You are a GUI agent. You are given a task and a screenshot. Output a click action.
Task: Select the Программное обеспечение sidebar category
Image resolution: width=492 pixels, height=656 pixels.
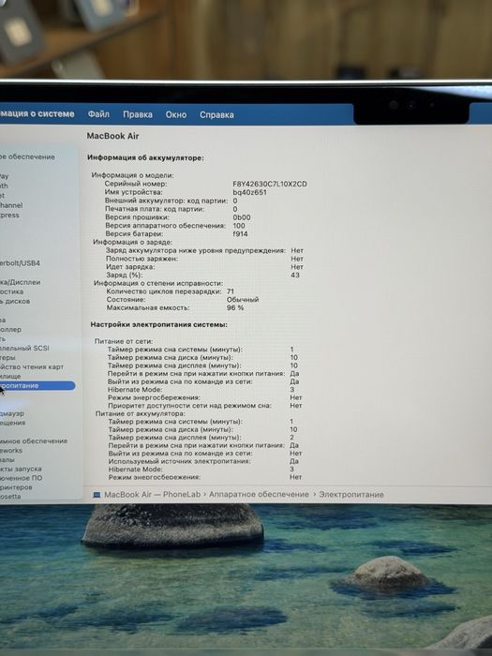tap(34, 441)
